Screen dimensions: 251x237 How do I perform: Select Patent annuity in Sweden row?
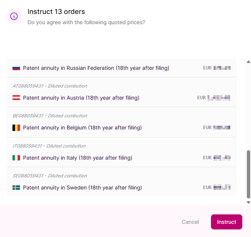coord(82,187)
